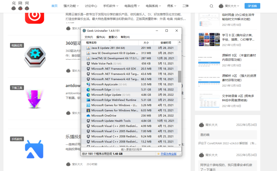This screenshot has width=277, height=171.
Task: Click the Microsoft Update Health Tools icon
Action: (x=88, y=121)
